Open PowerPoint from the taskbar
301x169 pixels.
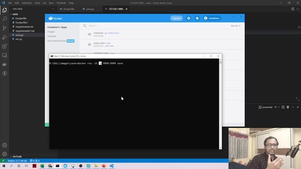tap(103, 166)
